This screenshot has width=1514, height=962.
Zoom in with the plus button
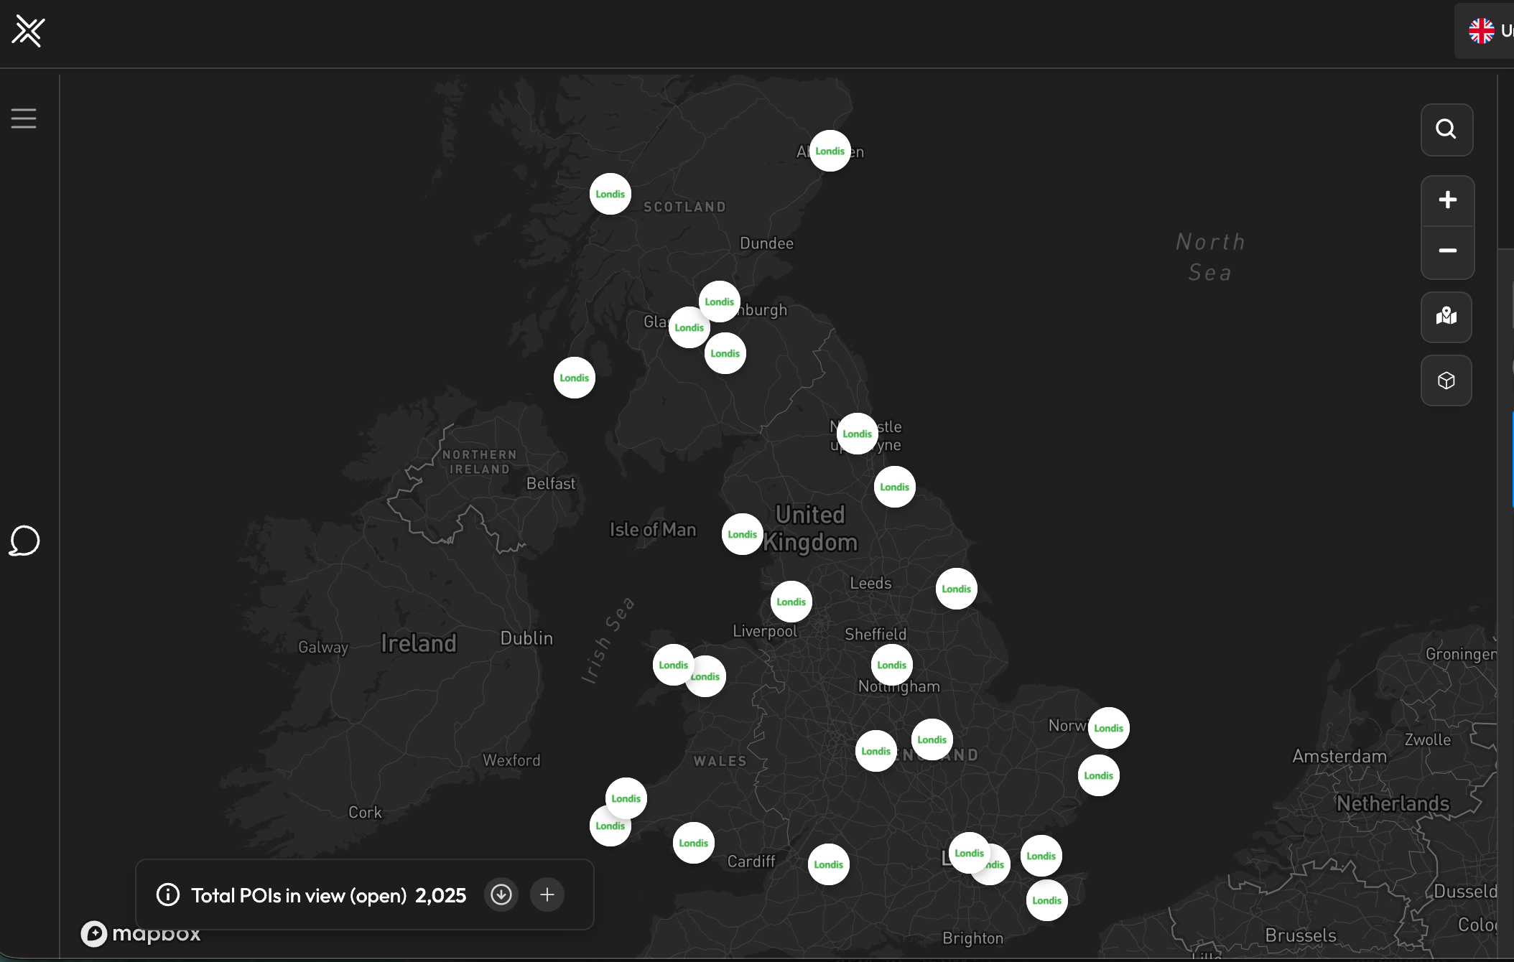point(1447,200)
